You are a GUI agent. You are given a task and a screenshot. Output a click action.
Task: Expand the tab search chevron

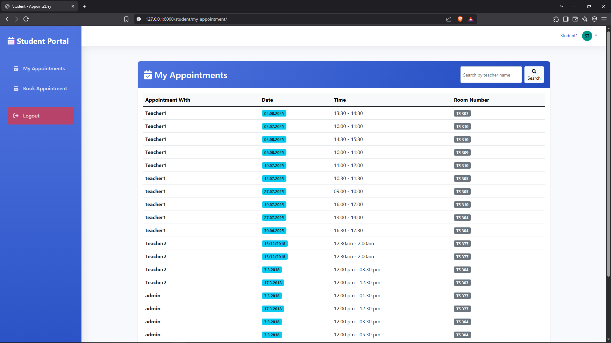point(562,6)
